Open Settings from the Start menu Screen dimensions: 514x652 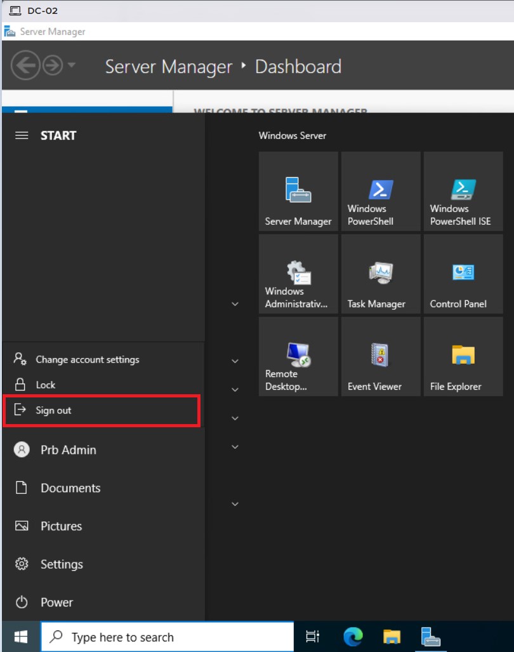(62, 564)
